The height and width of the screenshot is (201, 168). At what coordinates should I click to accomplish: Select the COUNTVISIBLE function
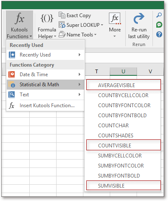click(124, 145)
